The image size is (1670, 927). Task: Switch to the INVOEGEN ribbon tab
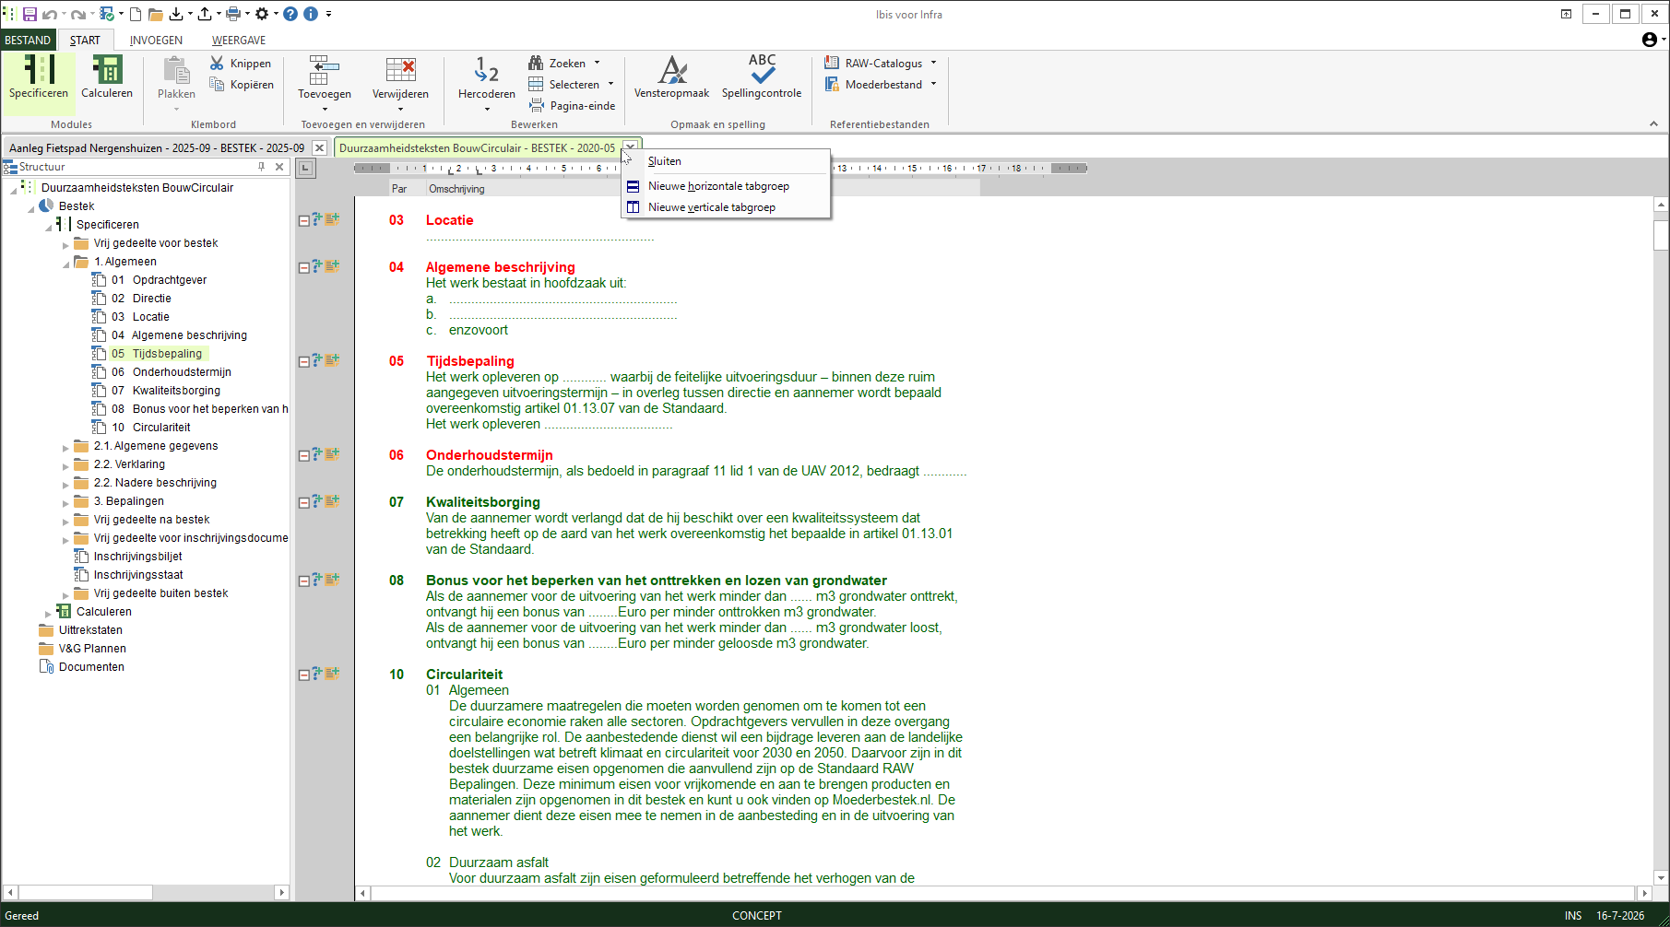tap(156, 40)
